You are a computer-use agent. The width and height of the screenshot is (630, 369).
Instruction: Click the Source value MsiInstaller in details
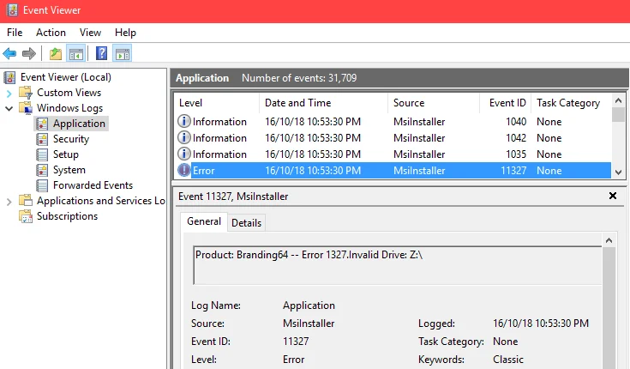309,324
